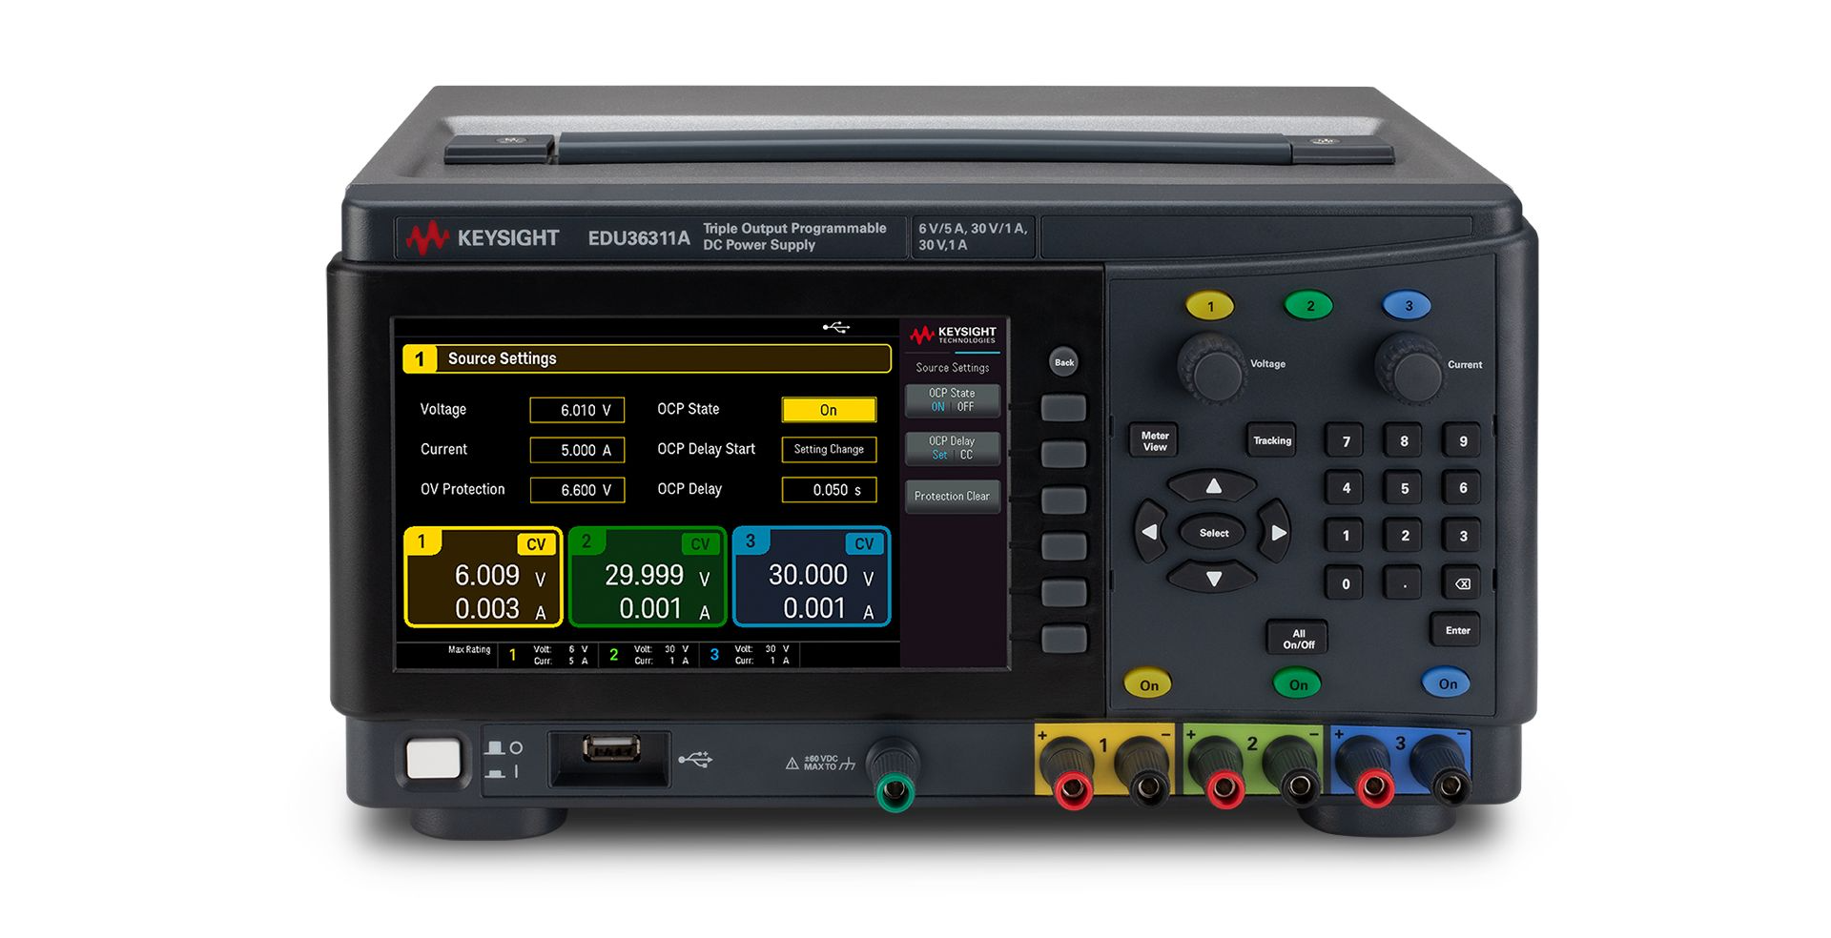This screenshot has width=1831, height=938.
Task: Tap keypad digit 8
Action: [x=1404, y=441]
